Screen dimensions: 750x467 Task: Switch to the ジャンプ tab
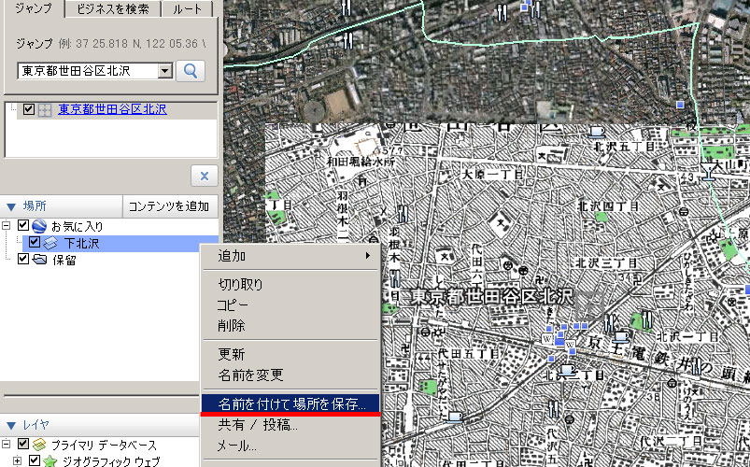coord(34,8)
